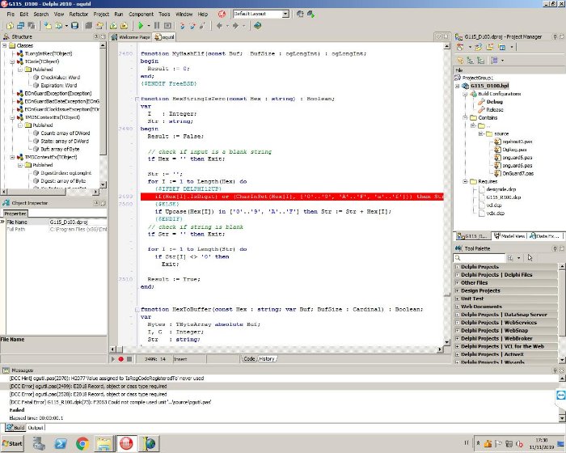Click the Messages panel scroll up arrow
This screenshot has height=453, width=566.
(x=562, y=379)
